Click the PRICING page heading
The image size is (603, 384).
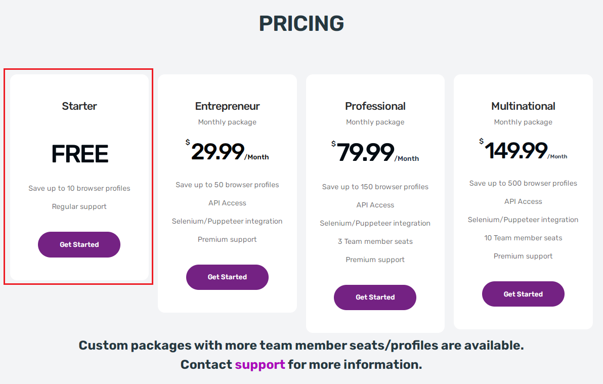301,24
